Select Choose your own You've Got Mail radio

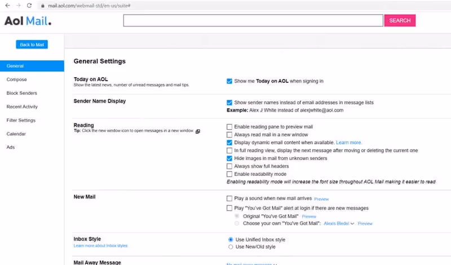coord(237,223)
